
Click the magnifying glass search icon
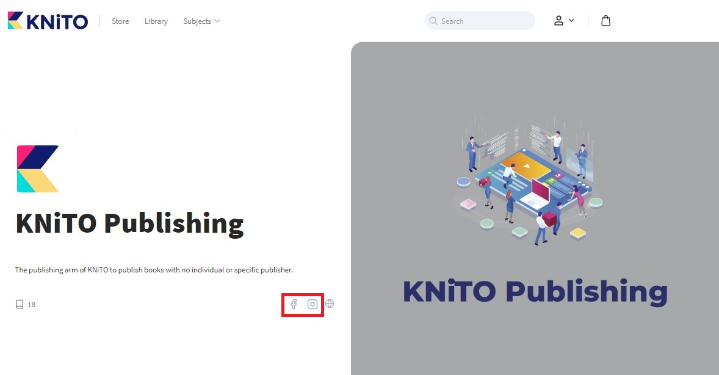click(x=433, y=21)
